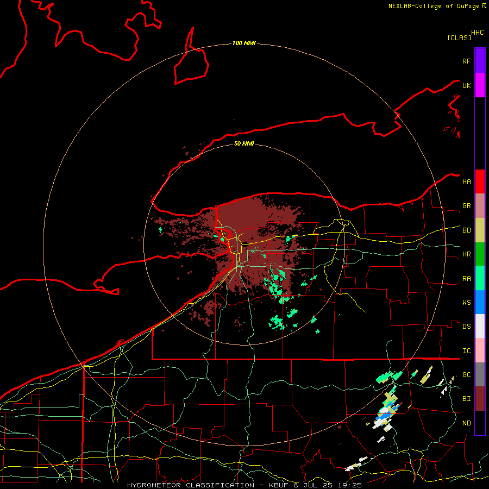Click the ND black legend swatch

point(480,423)
